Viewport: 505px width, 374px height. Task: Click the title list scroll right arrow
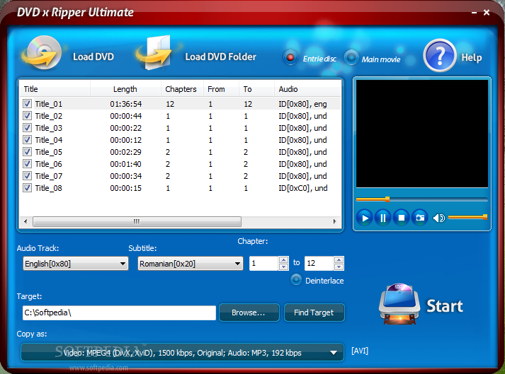click(334, 221)
